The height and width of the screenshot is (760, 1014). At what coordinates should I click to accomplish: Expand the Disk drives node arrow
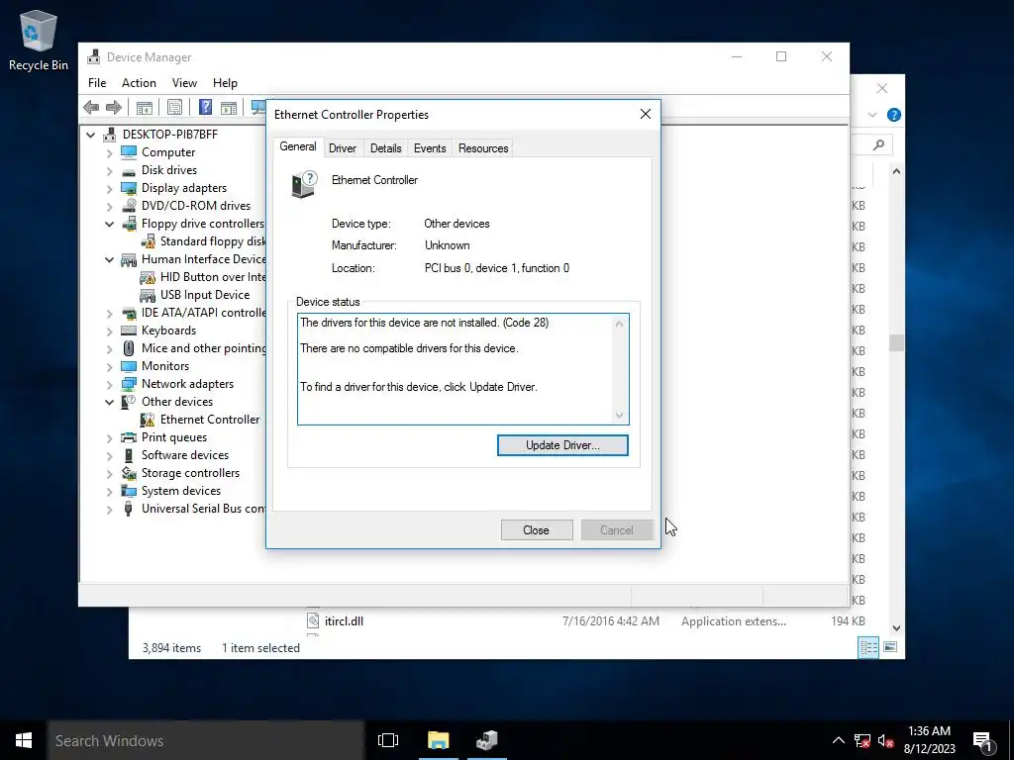[x=109, y=170]
